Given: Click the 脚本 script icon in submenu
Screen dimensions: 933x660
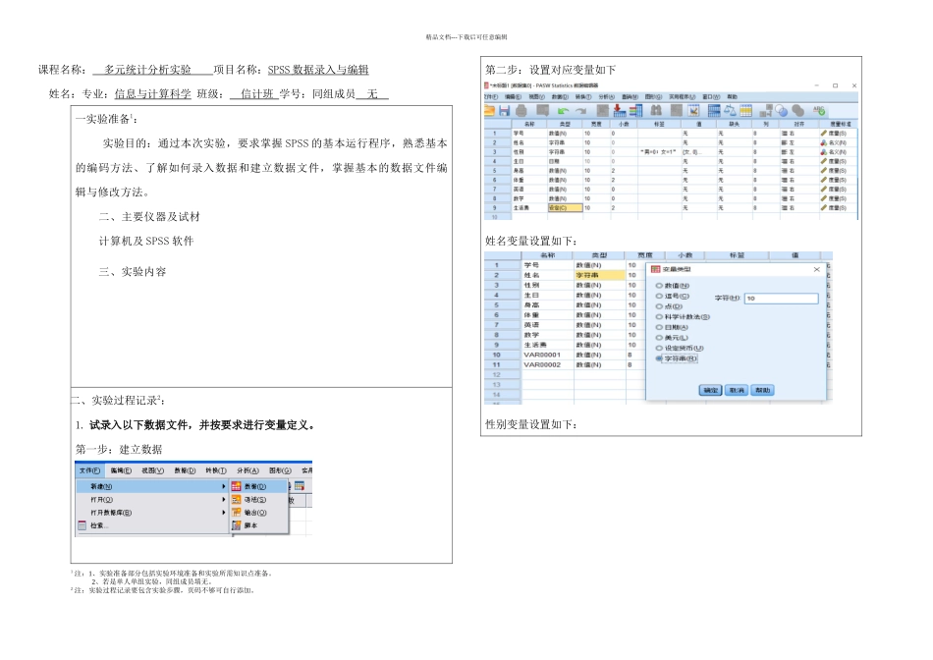Looking at the screenshot, I should coord(237,525).
